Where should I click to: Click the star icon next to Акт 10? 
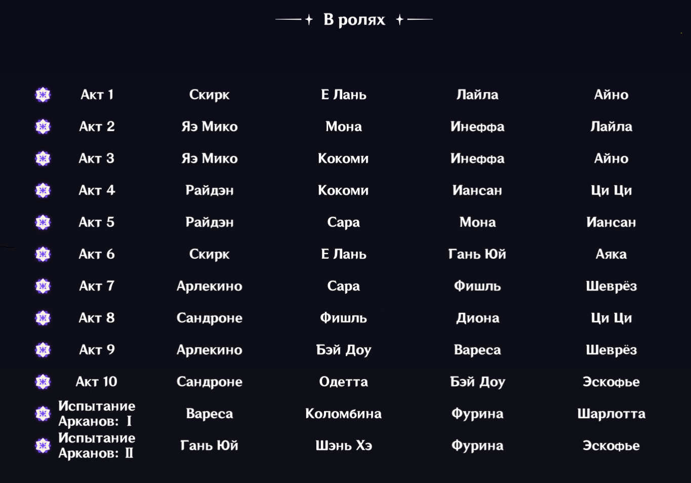click(43, 382)
